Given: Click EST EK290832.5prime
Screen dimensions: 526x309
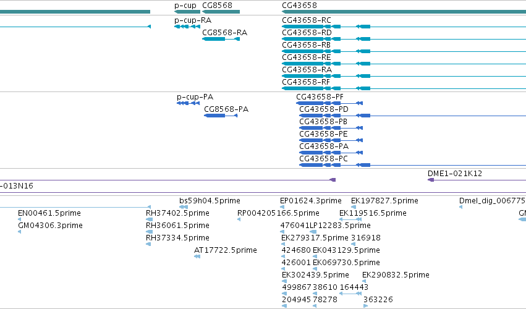Looking at the screenshot, I should click(396, 275).
